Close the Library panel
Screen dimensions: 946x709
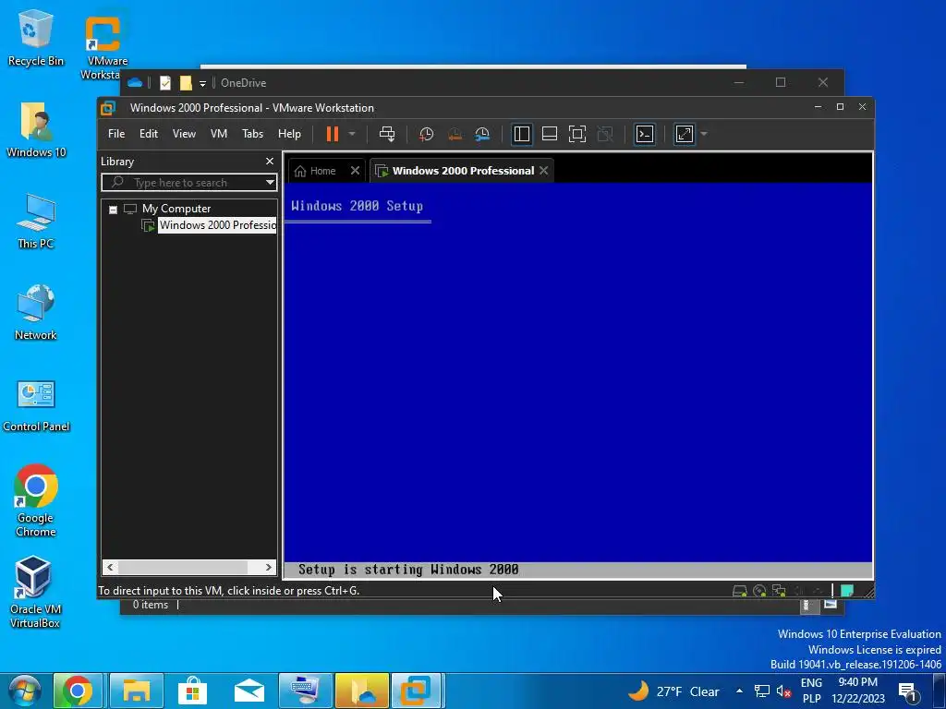tap(270, 161)
